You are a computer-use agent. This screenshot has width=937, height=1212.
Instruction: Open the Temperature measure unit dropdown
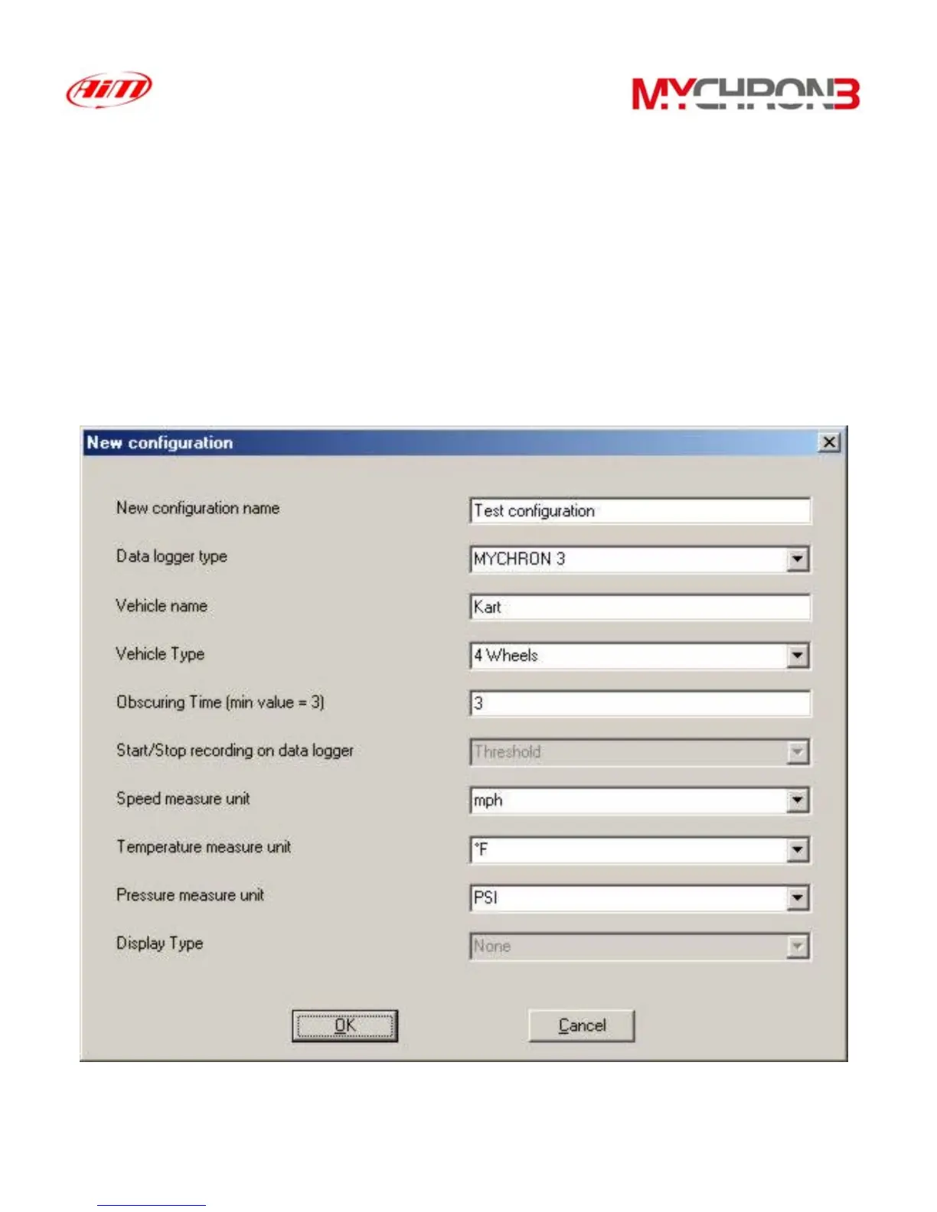[798, 849]
